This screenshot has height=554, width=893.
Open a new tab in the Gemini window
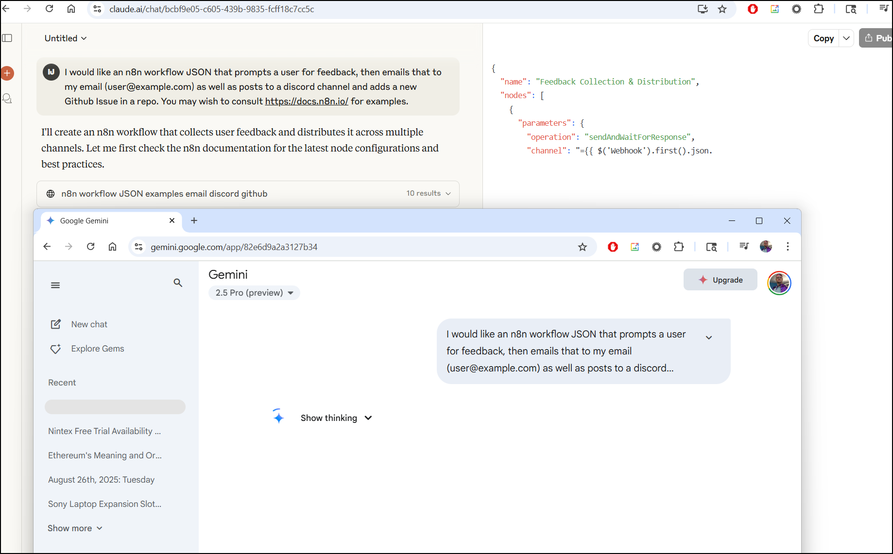(194, 220)
